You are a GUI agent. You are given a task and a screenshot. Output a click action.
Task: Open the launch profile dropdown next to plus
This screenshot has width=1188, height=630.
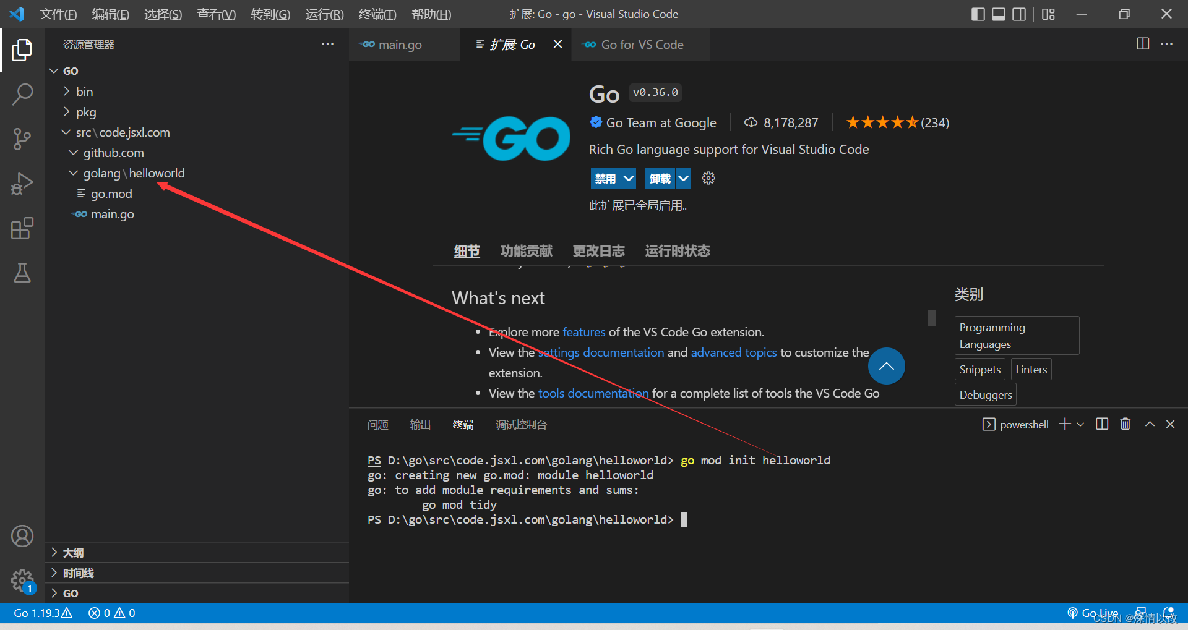1080,424
